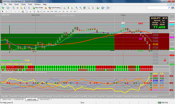Open the Strategy Tester

pyautogui.click(x=29, y=8)
